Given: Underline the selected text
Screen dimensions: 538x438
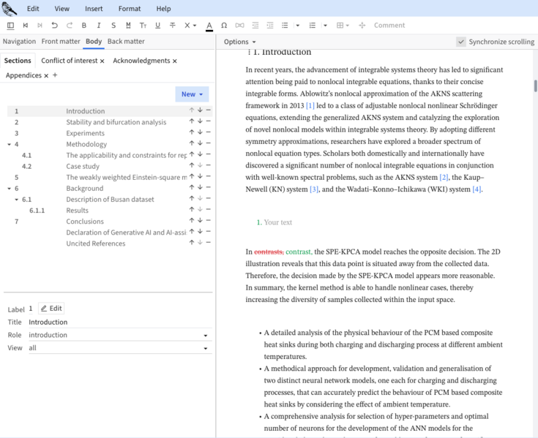Looking at the screenshot, I should click(158, 26).
